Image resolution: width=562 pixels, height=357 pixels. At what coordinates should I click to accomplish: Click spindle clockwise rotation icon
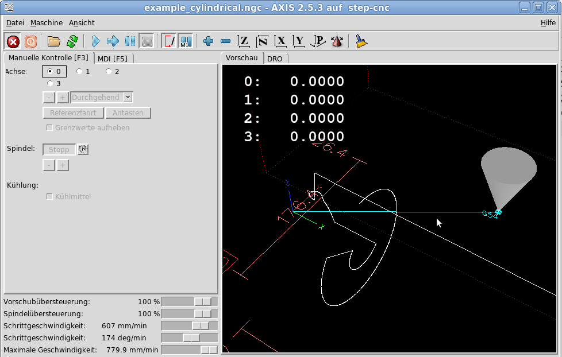point(83,149)
